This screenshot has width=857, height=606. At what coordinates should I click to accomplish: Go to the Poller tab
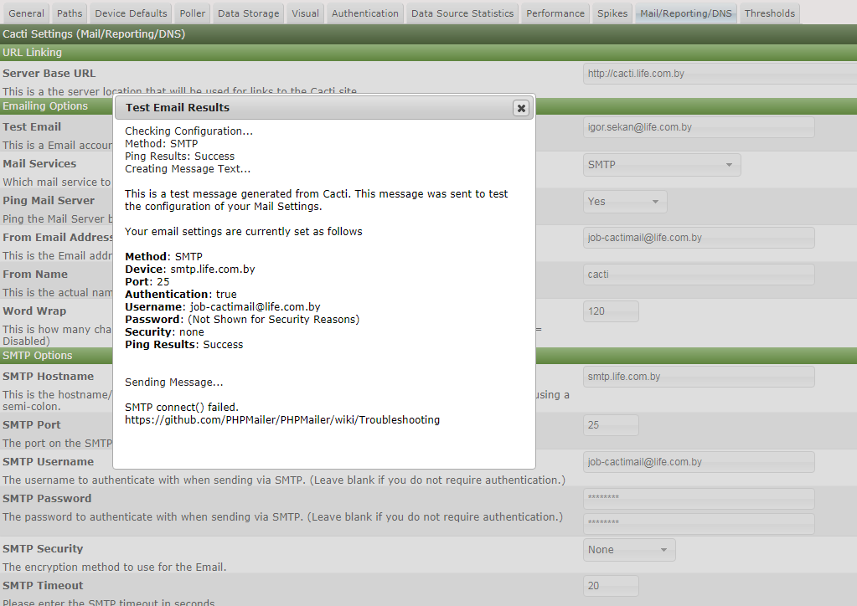click(x=193, y=13)
